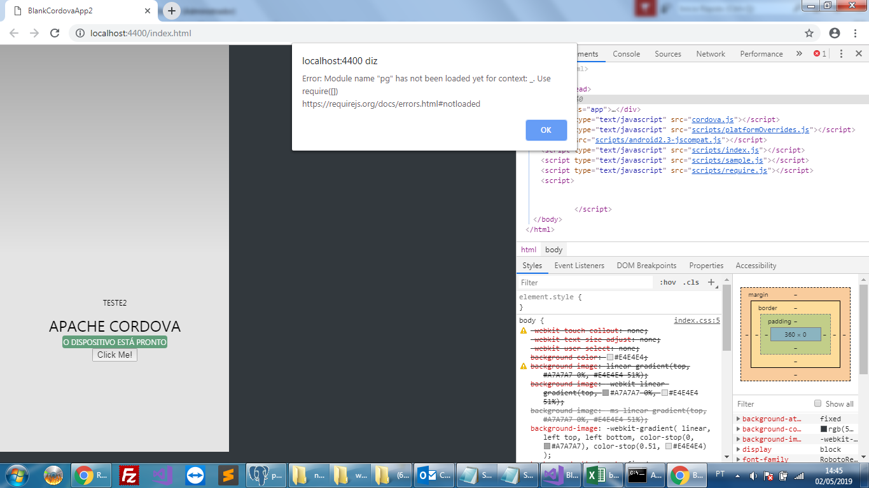This screenshot has width=869, height=488.
Task: Click warning icon beside -webkit-touch-callout property
Action: (x=524, y=330)
